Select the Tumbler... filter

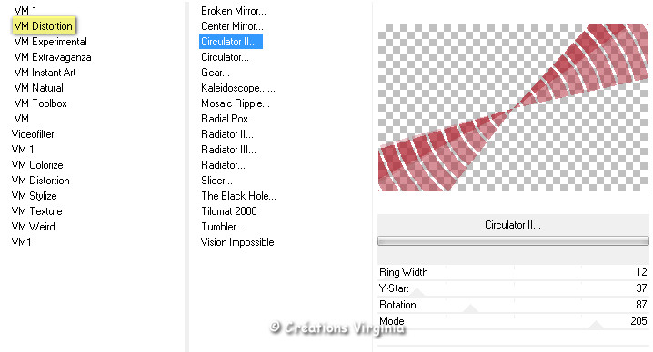click(x=223, y=227)
